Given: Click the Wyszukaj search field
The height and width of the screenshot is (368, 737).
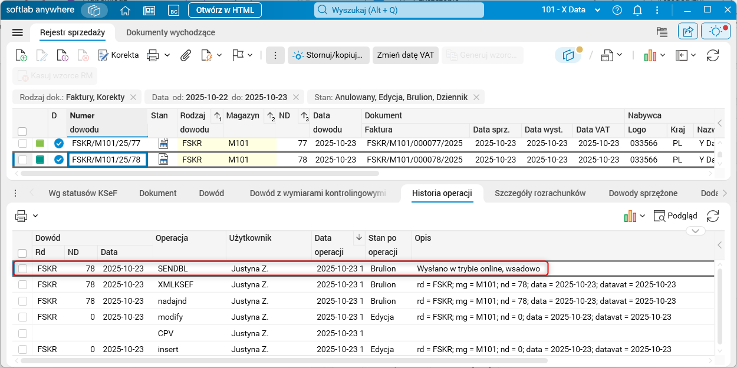Looking at the screenshot, I should point(399,11).
